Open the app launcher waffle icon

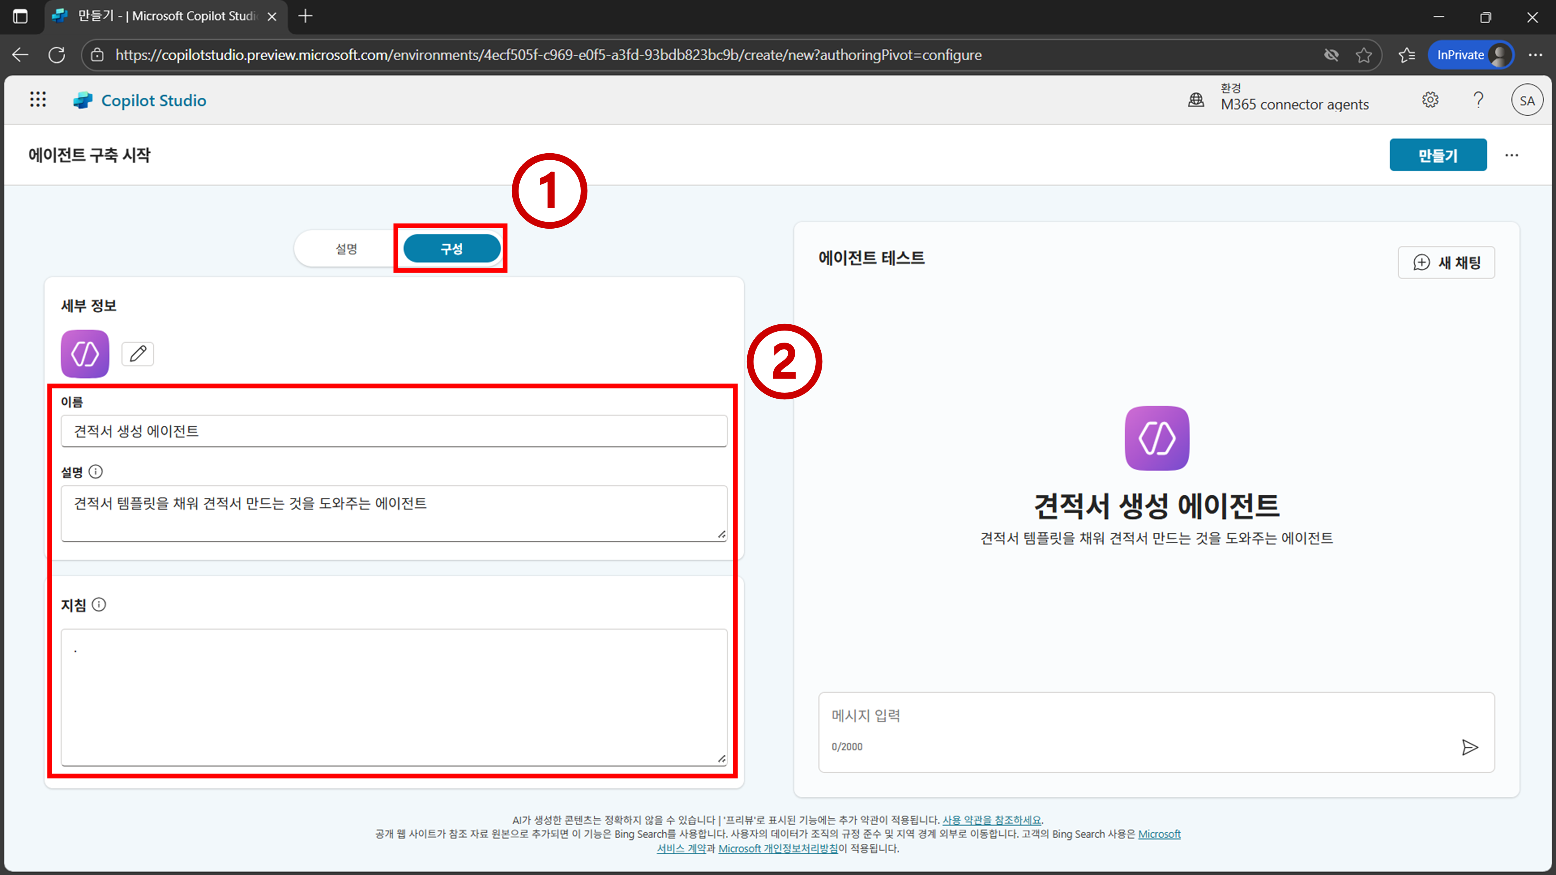point(38,100)
